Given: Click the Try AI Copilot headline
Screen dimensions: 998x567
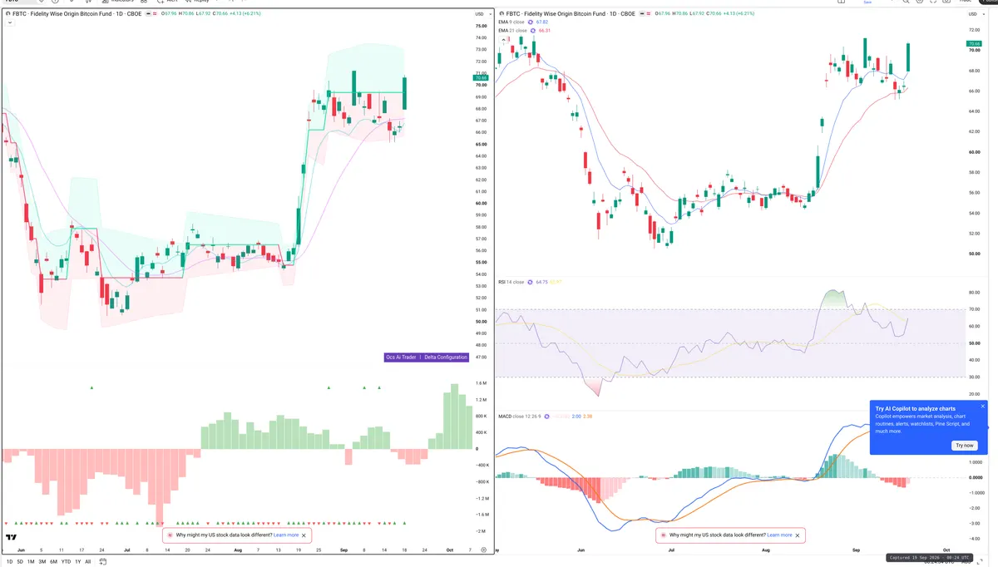Looking at the screenshot, I should tap(915, 409).
